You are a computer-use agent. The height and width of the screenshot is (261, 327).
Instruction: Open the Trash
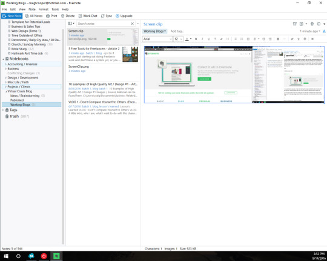point(14,116)
